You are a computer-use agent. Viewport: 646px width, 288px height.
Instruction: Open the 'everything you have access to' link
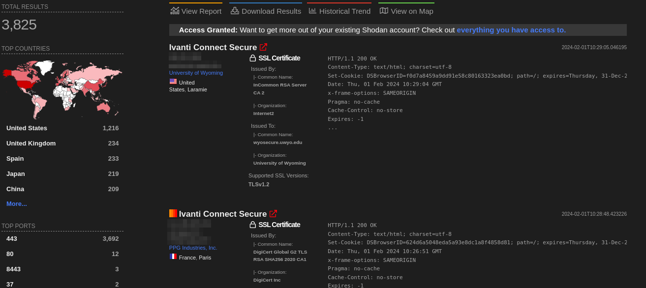pos(511,30)
